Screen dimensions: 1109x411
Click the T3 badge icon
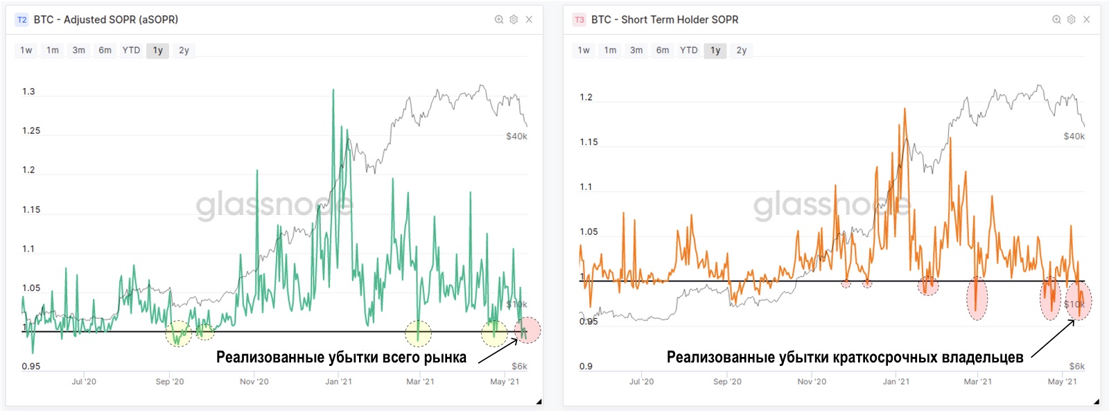[579, 19]
